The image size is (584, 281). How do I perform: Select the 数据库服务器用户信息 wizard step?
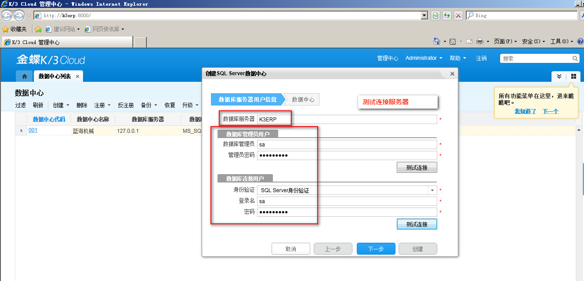click(x=247, y=99)
